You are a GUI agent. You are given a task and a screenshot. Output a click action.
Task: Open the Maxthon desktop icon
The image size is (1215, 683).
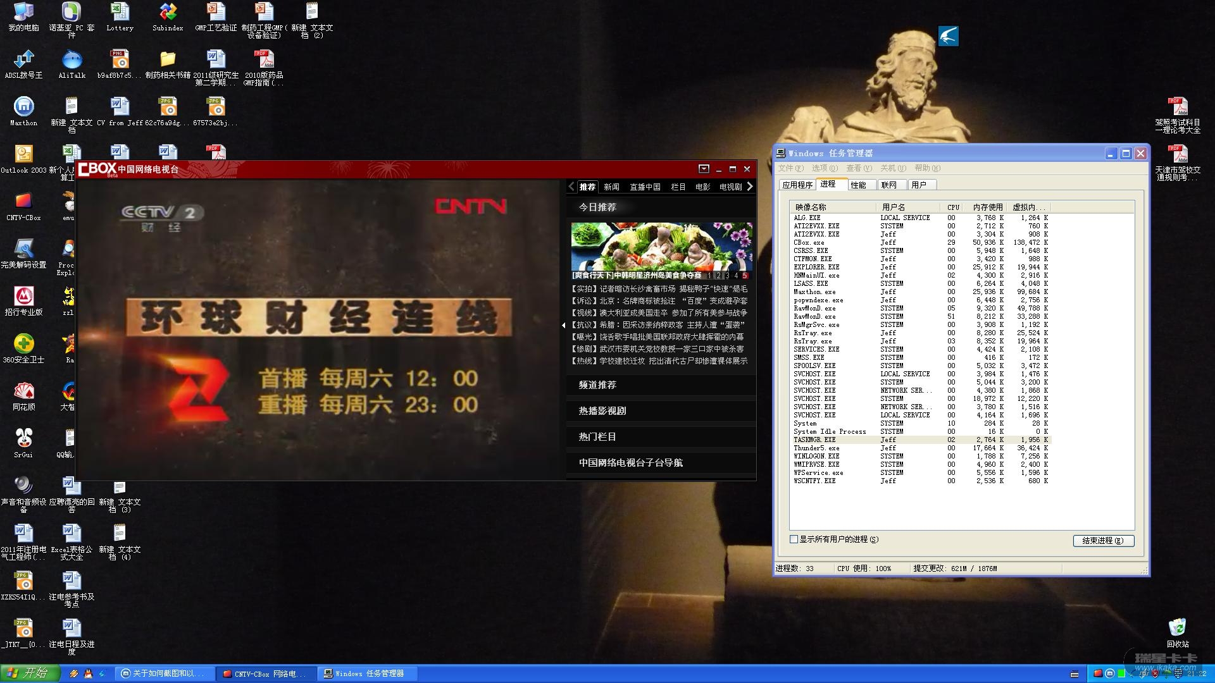pyautogui.click(x=23, y=107)
